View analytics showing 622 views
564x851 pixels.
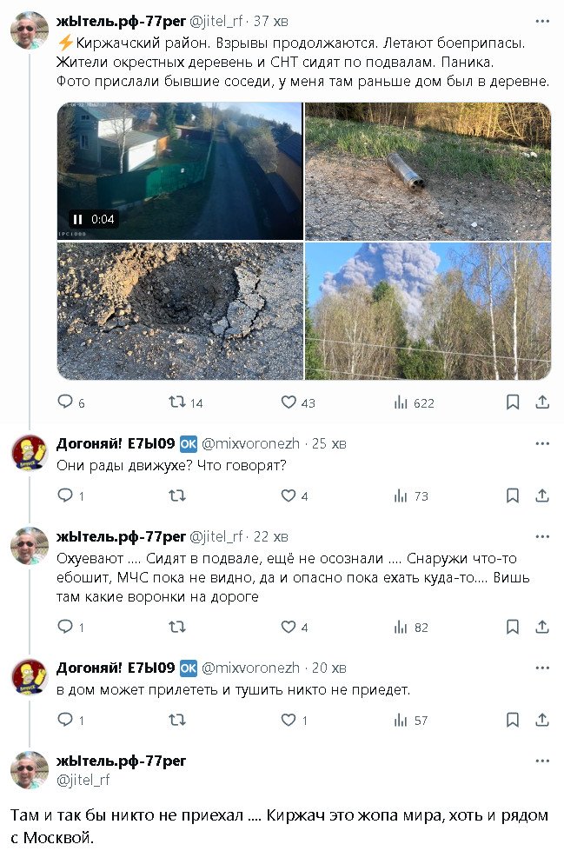401,402
